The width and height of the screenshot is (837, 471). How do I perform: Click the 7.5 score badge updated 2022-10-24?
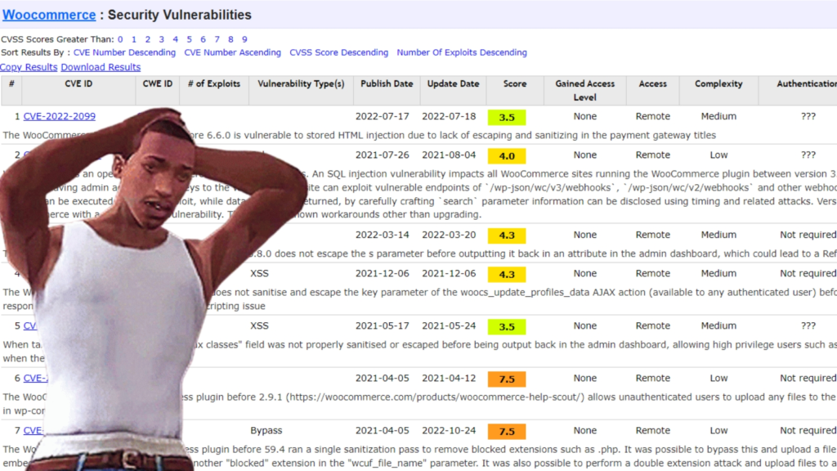click(507, 432)
